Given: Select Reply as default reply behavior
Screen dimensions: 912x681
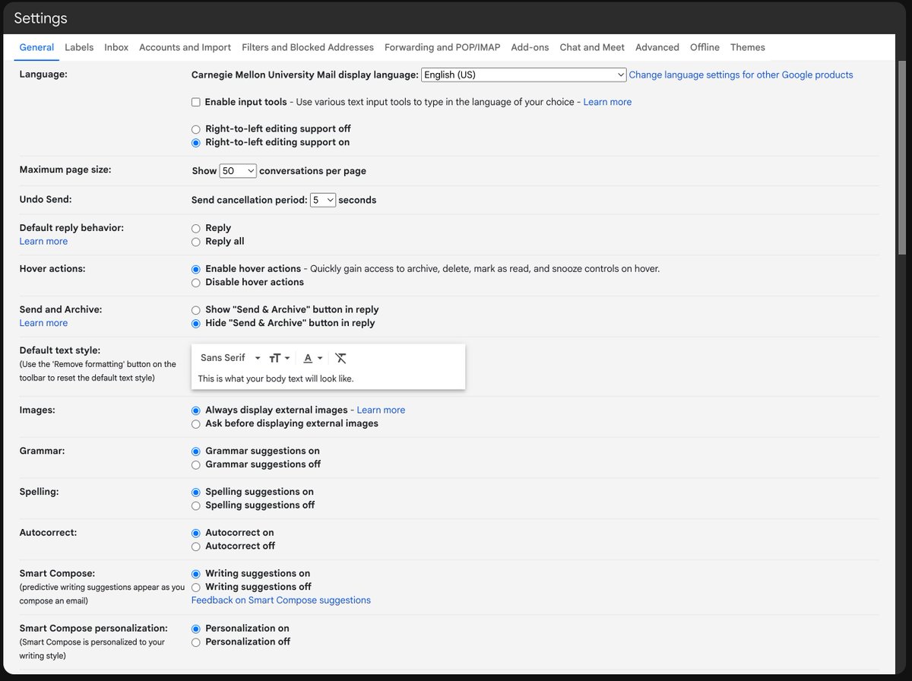Looking at the screenshot, I should [x=196, y=228].
